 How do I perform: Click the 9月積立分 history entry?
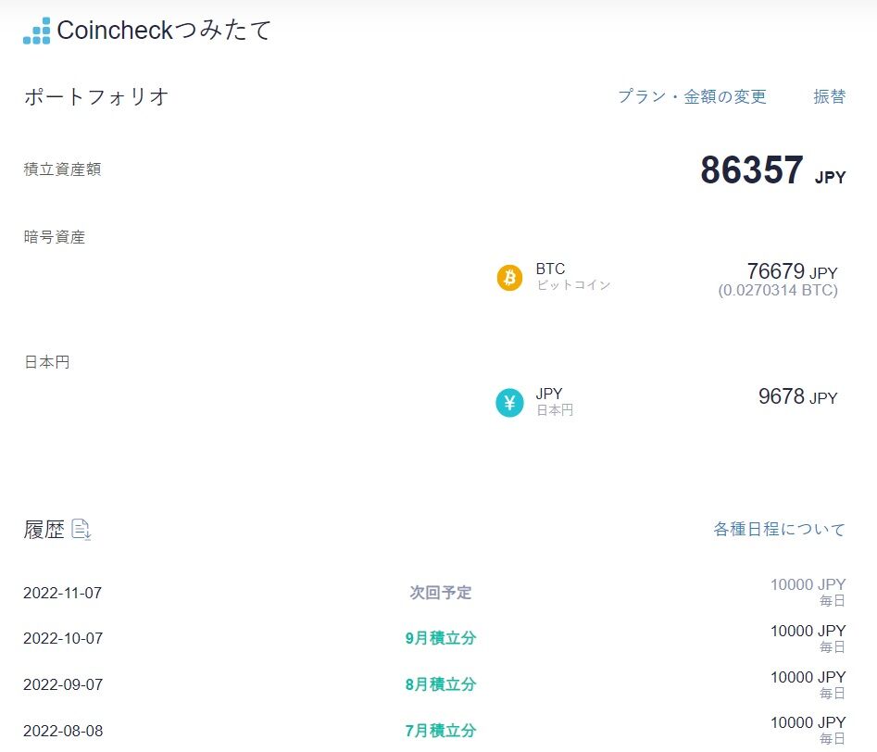pyautogui.click(x=441, y=638)
